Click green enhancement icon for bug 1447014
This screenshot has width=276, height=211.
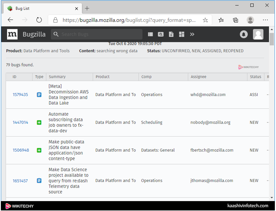[39, 122]
